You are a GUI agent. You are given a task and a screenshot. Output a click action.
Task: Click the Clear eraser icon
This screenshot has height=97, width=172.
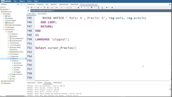107,8
